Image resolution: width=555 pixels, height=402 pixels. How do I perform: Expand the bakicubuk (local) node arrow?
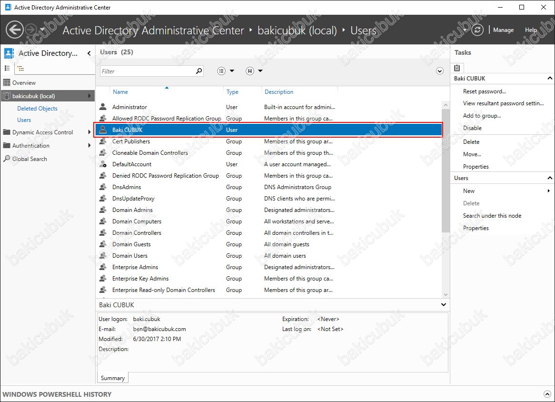pyautogui.click(x=89, y=96)
